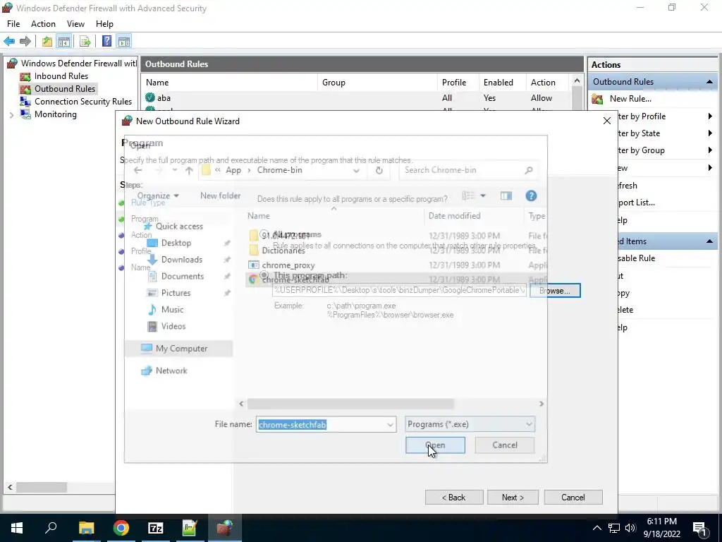
Task: Click the Firewall app icon on the taskbar
Action: [225, 528]
